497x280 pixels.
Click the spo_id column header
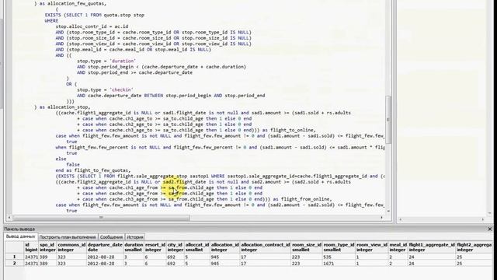[x=47, y=247]
